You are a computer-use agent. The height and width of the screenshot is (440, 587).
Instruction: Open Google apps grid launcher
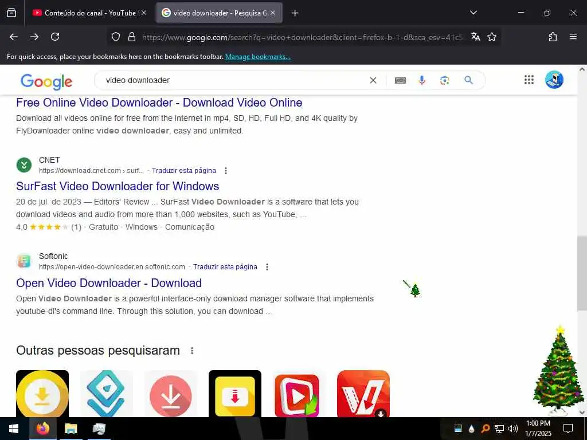click(x=529, y=80)
